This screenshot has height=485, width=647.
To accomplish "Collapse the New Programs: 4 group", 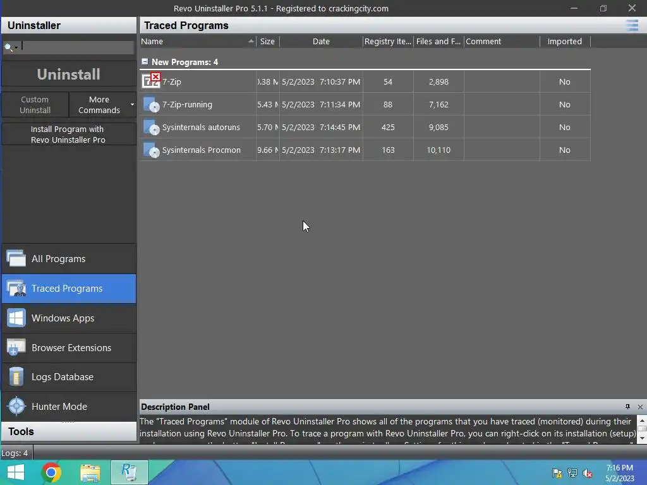I will pyautogui.click(x=145, y=61).
